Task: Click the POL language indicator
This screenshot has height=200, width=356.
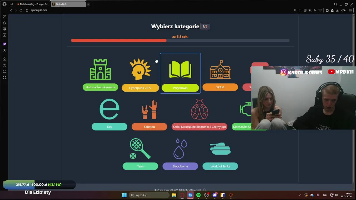Action: tap(325, 195)
